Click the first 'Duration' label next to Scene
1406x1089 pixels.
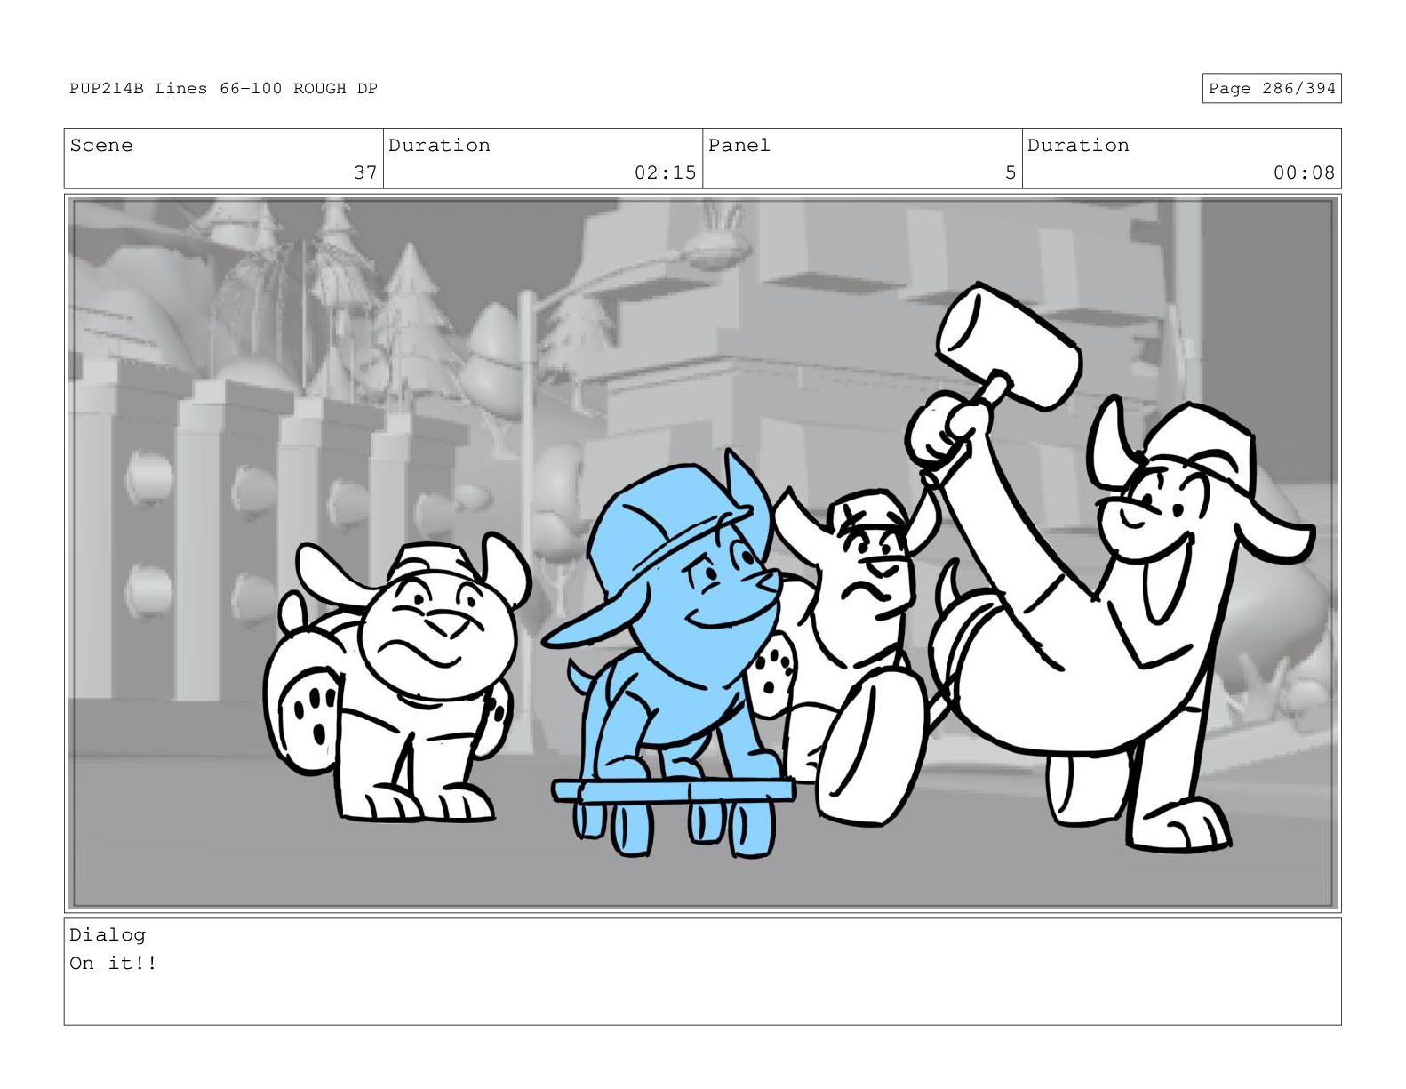[x=439, y=145]
